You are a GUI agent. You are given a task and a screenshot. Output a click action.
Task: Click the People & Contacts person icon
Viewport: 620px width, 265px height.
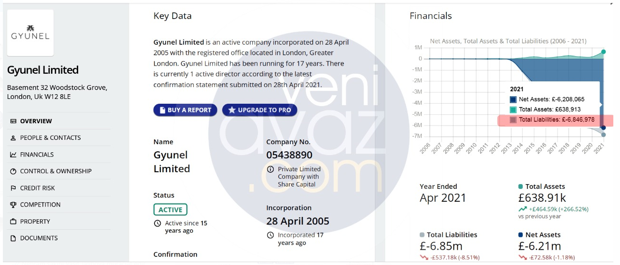[13, 138]
